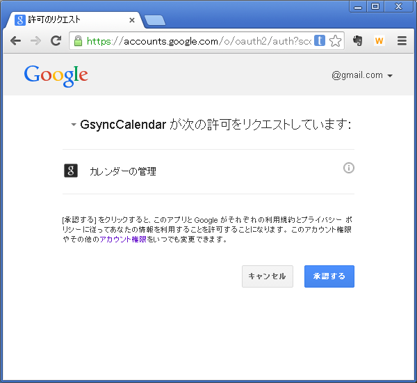The height and width of the screenshot is (383, 417).
Task: Approve with the 承認する button
Action: (329, 276)
